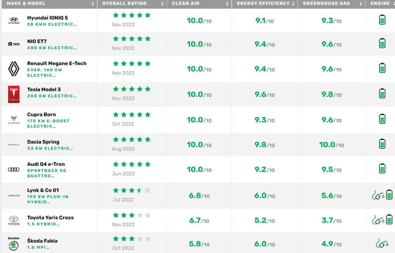The image size is (395, 253).
Task: Select the Lynk & Co logo
Action: 14,195
